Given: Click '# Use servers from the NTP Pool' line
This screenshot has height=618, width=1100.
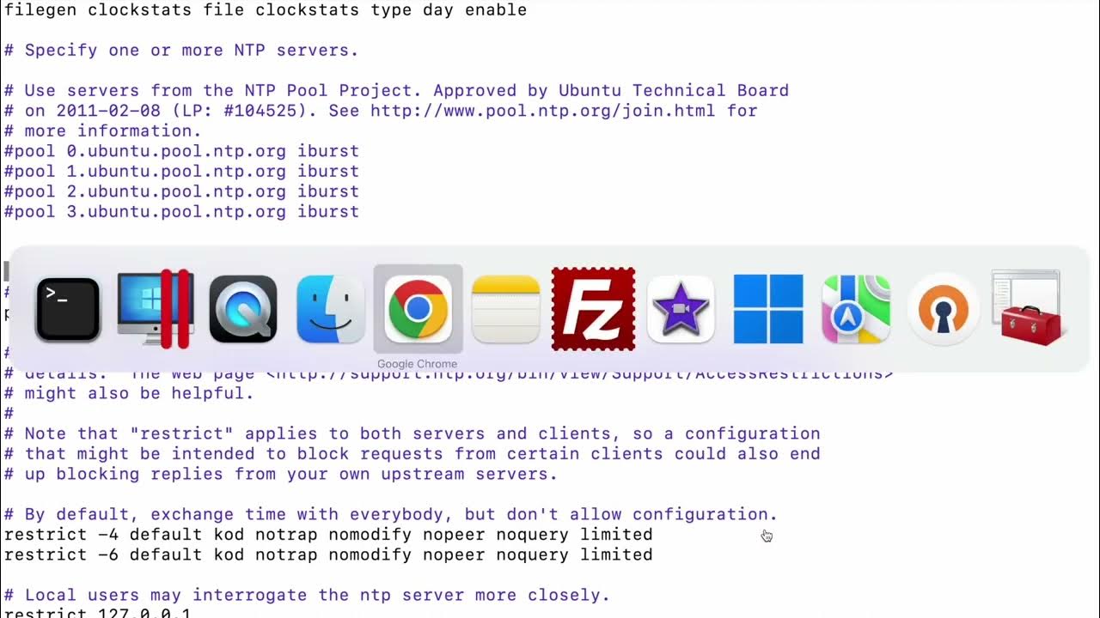Looking at the screenshot, I should pos(396,90).
